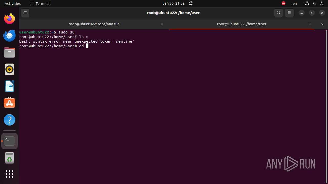
Task: Open a new terminal tab
Action: 25,13
